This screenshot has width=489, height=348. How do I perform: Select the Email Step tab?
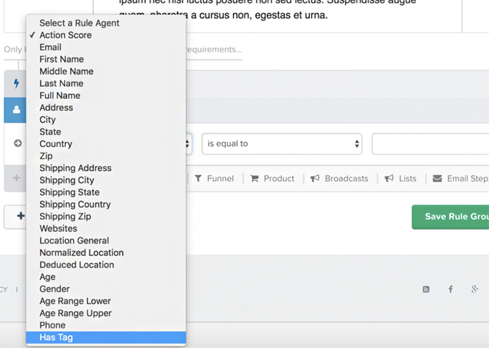point(460,179)
